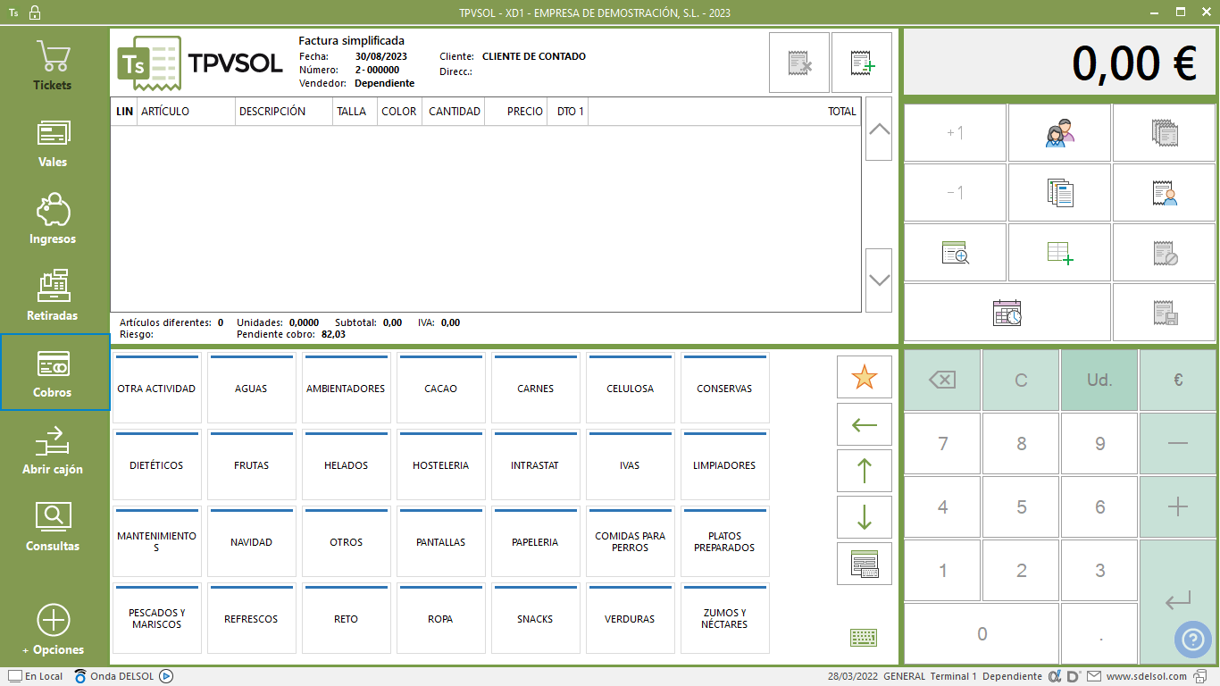
Task: Click the +1 quantity button
Action: [955, 133]
